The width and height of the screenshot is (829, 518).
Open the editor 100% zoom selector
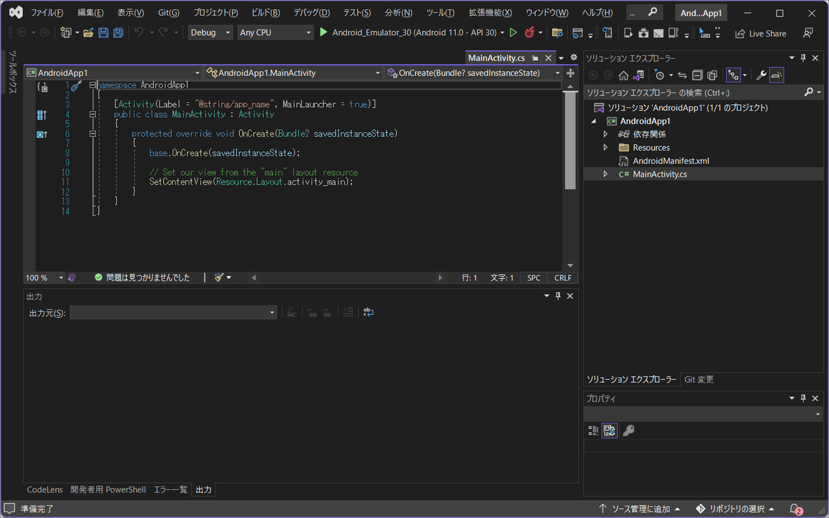click(43, 277)
